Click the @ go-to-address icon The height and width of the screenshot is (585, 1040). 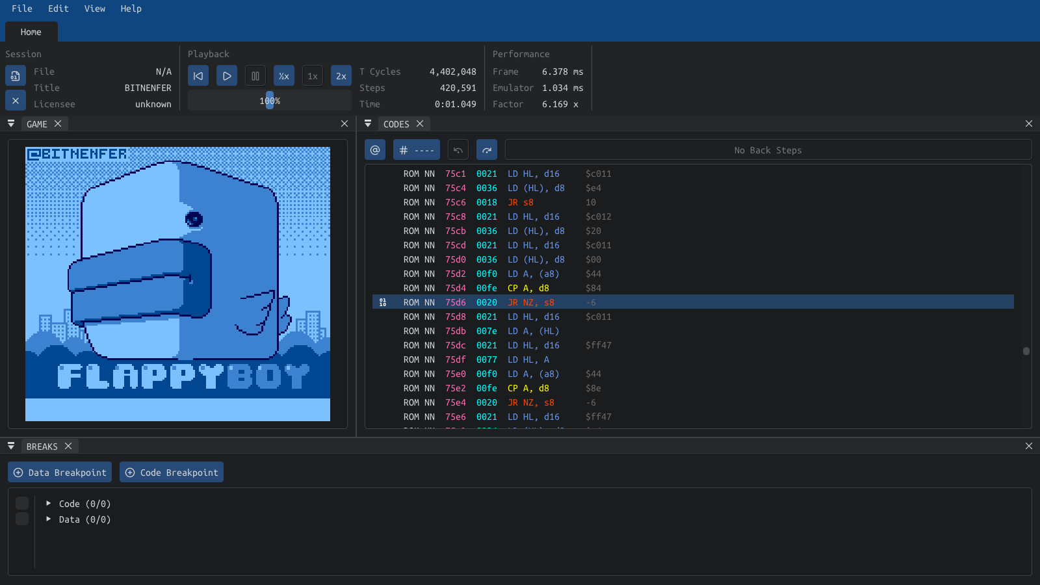pos(375,150)
